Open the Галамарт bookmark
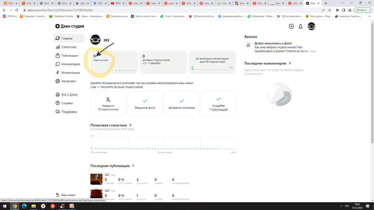 33,16
